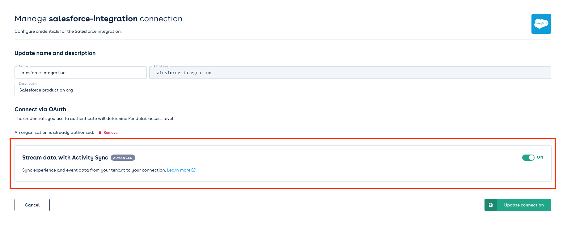Viewport: 567px width, 225px height.
Task: Click the API Name field
Action: pos(350,73)
